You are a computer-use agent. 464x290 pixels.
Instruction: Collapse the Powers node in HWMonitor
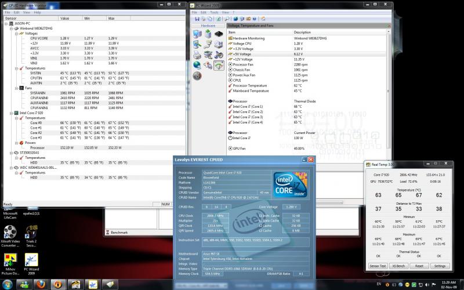pos(17,143)
